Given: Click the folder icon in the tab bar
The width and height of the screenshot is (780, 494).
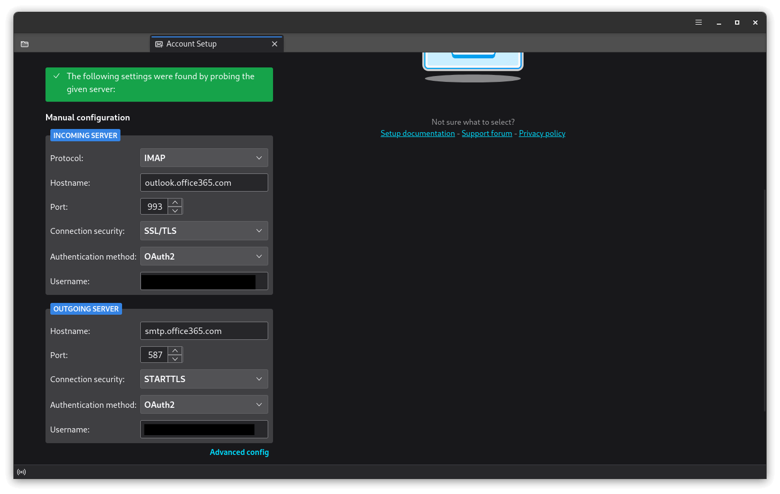Looking at the screenshot, I should [25, 44].
